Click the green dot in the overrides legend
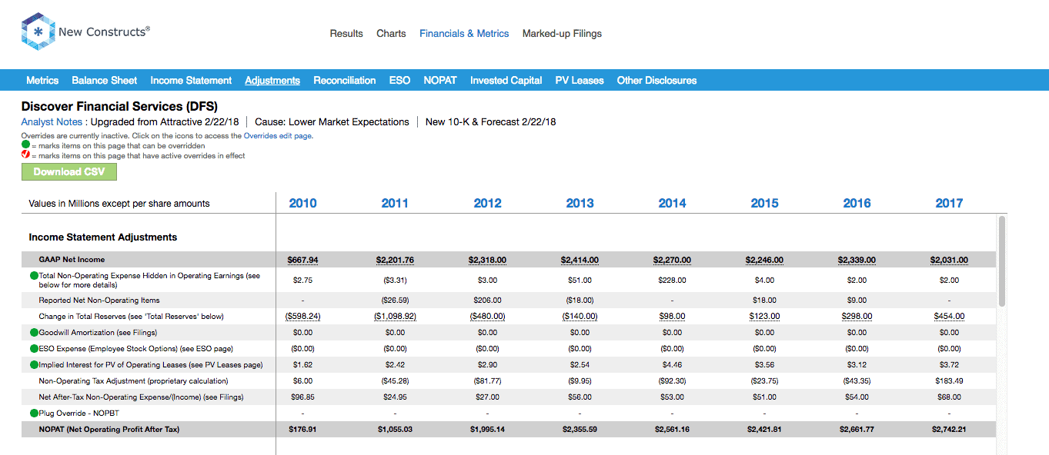The width and height of the screenshot is (1049, 455). [x=25, y=144]
